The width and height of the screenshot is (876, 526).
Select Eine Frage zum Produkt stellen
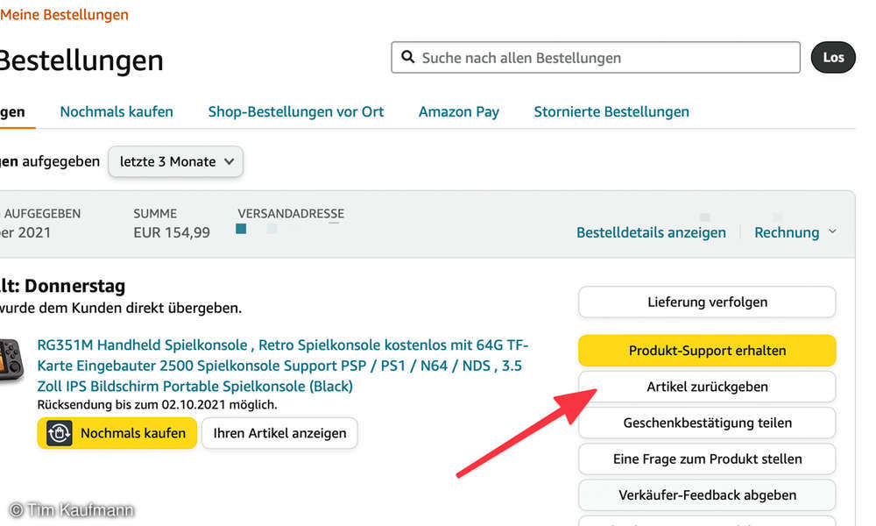tap(706, 458)
